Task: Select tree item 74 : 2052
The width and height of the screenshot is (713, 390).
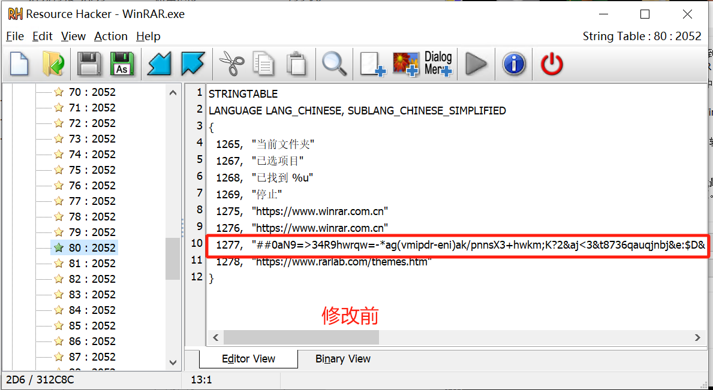Action: (92, 155)
